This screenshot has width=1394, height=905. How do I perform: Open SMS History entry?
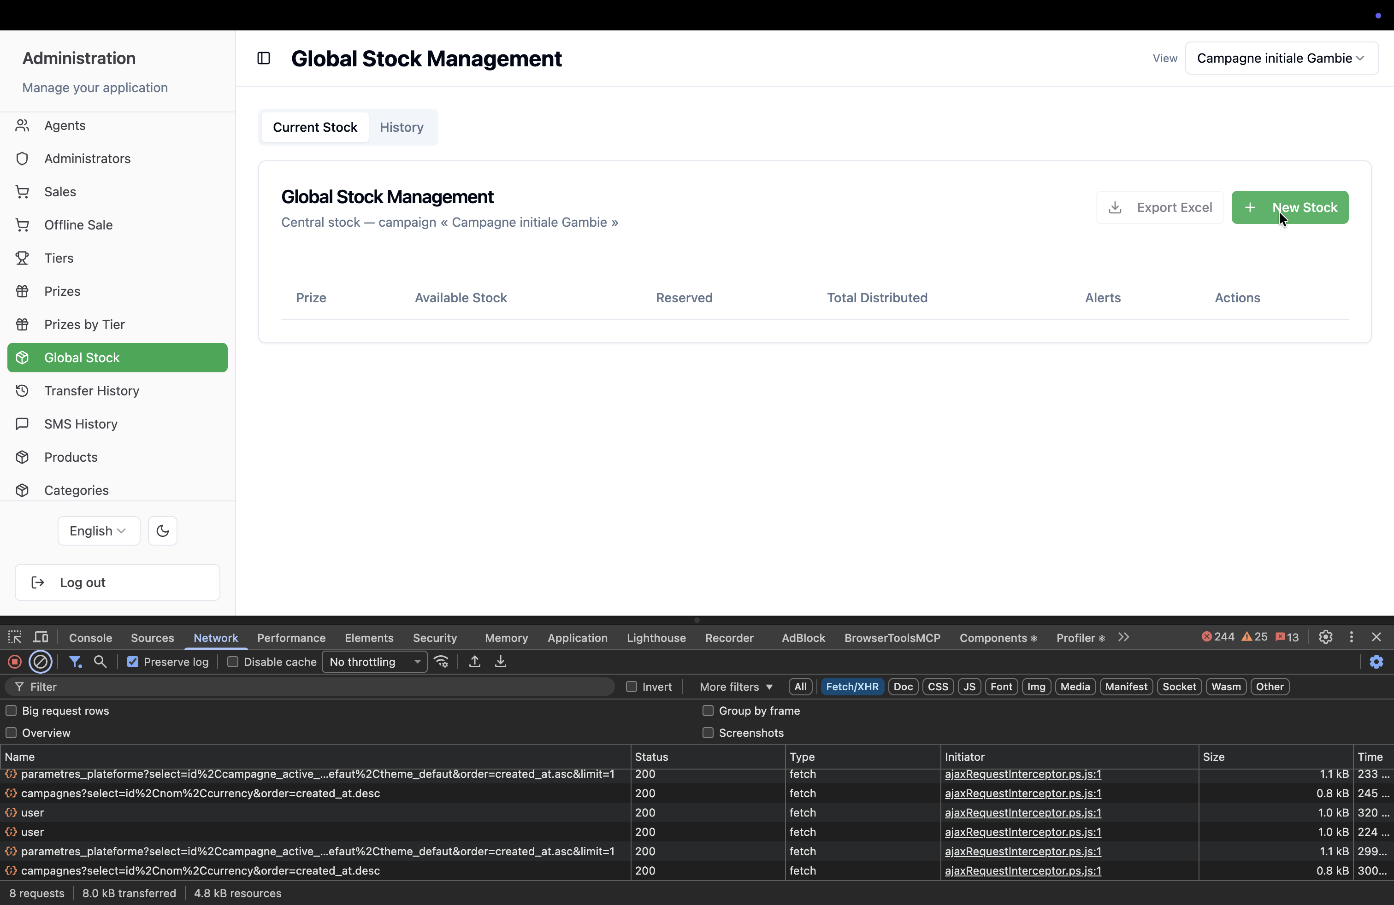117,424
